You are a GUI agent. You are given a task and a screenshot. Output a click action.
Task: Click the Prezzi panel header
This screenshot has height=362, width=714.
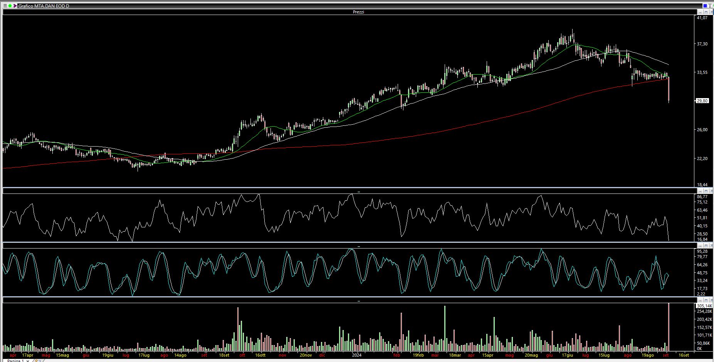pos(358,12)
